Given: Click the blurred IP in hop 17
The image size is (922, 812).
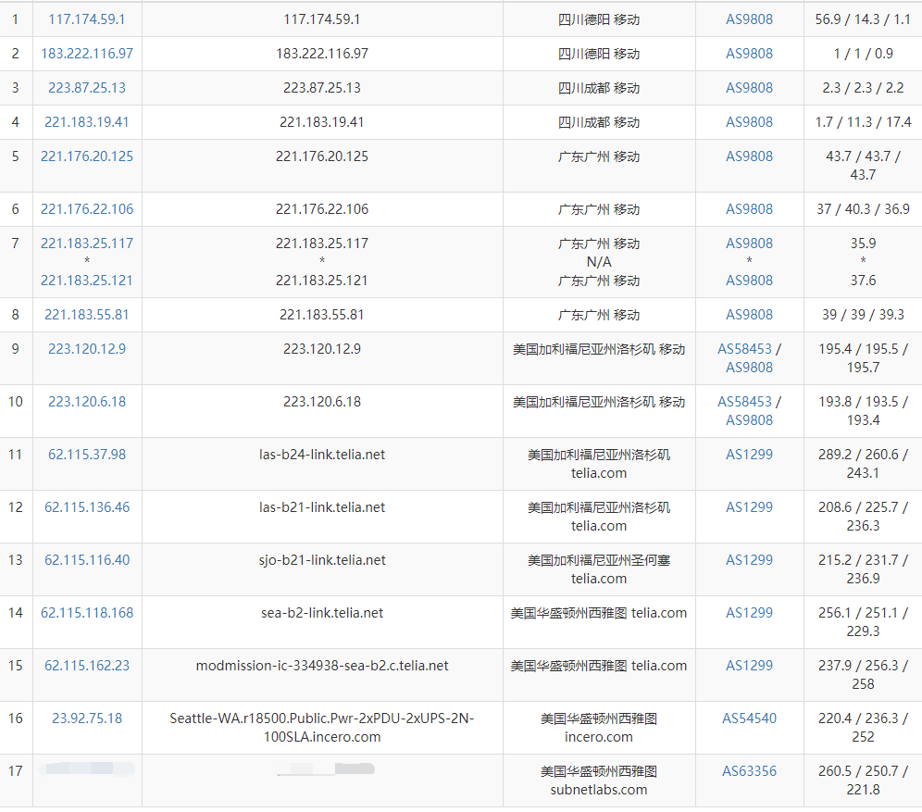Looking at the screenshot, I should point(86,768).
